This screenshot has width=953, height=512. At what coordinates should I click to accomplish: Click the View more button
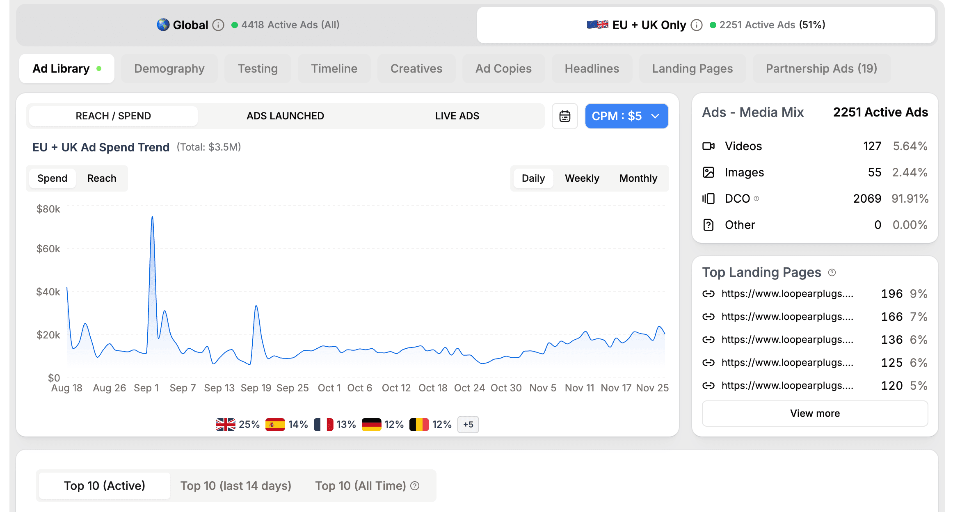click(815, 413)
